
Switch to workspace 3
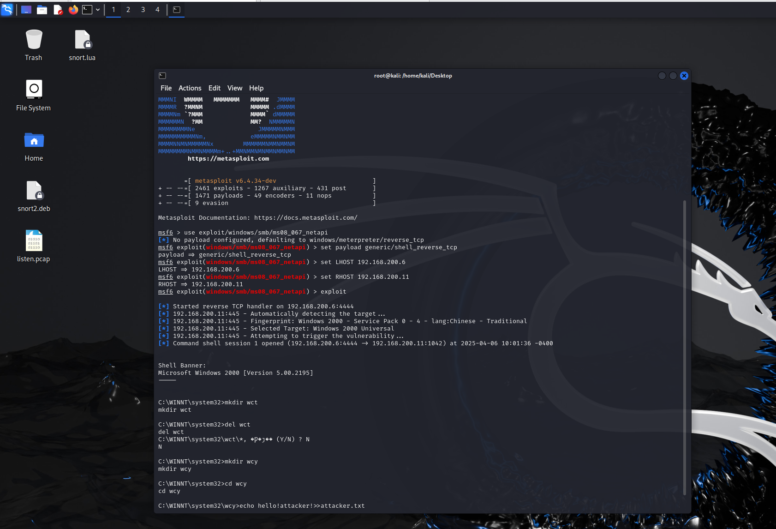pyautogui.click(x=143, y=10)
